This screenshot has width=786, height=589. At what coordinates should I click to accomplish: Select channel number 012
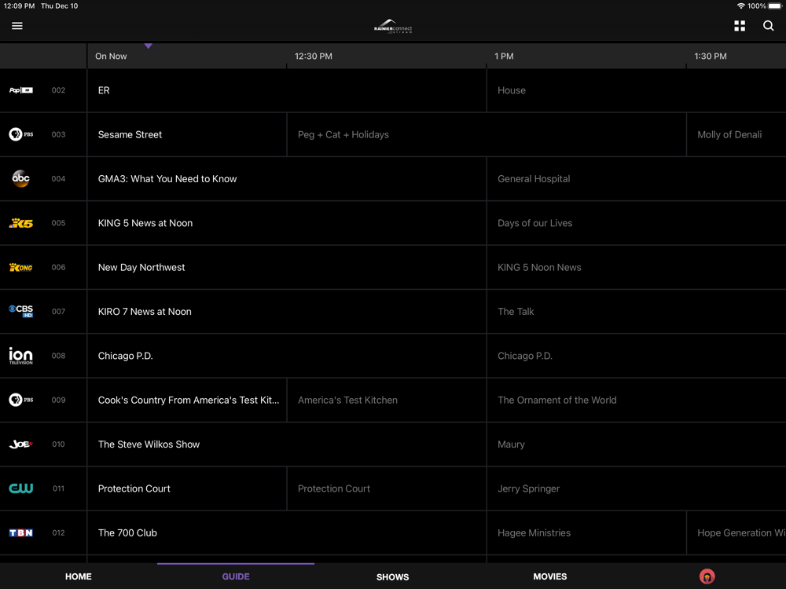pos(58,532)
